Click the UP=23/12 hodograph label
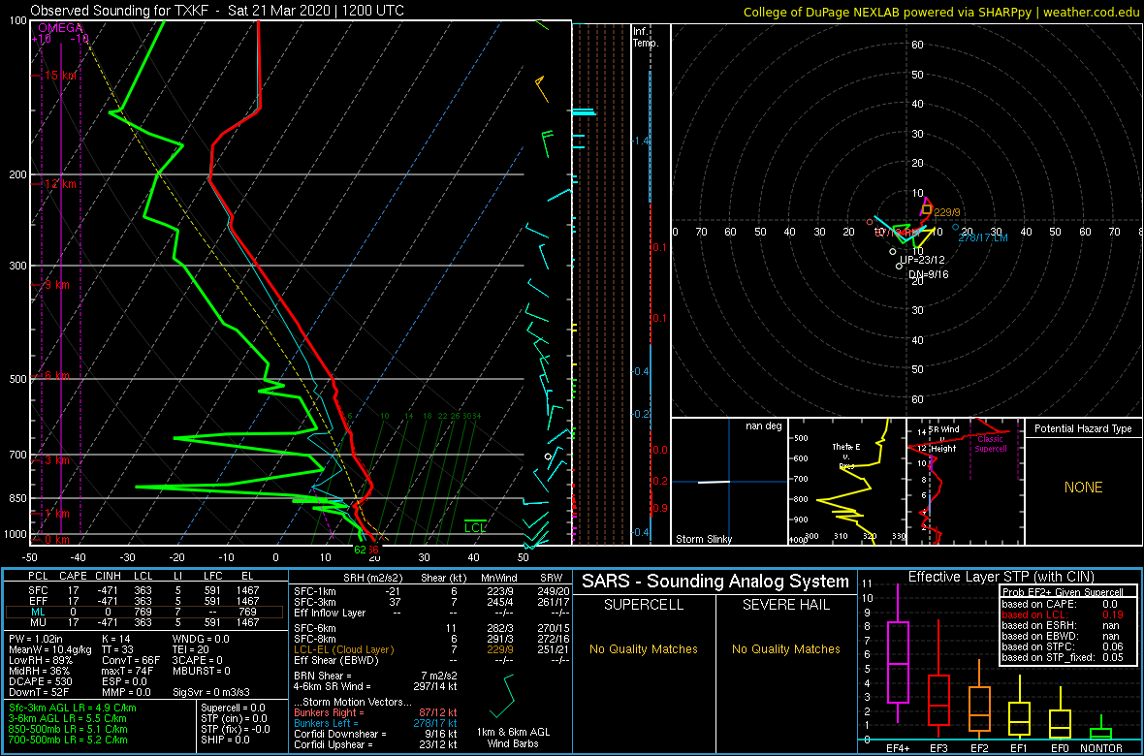The image size is (1144, 756). point(922,260)
